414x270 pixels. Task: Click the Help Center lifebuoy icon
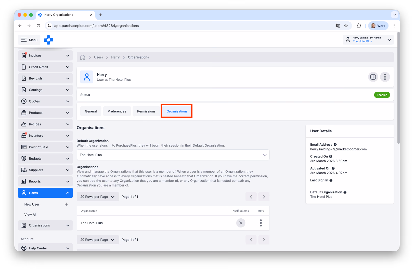[x=24, y=248]
